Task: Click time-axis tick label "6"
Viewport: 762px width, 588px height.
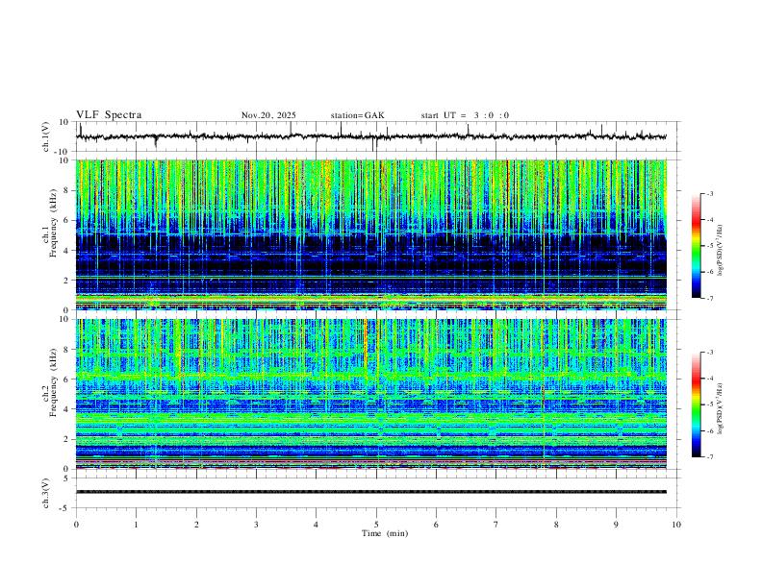Action: tap(436, 525)
